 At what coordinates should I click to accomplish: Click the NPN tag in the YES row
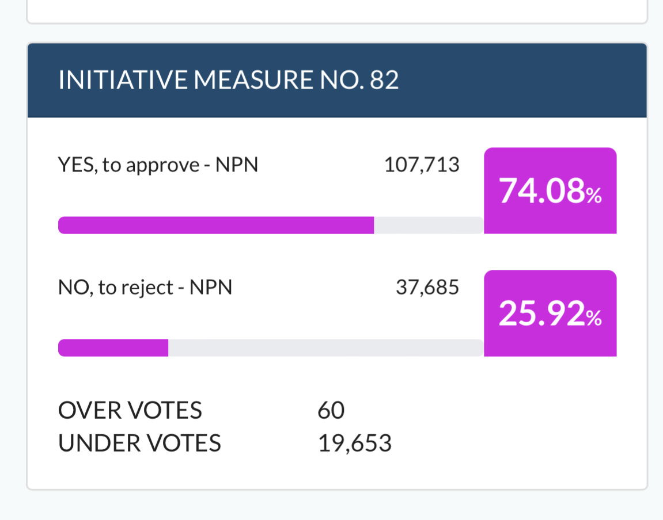coord(237,166)
